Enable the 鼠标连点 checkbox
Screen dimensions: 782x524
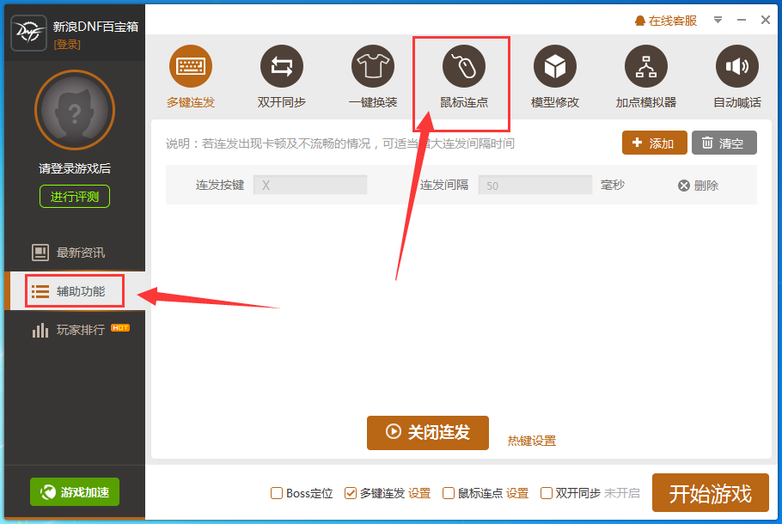449,492
